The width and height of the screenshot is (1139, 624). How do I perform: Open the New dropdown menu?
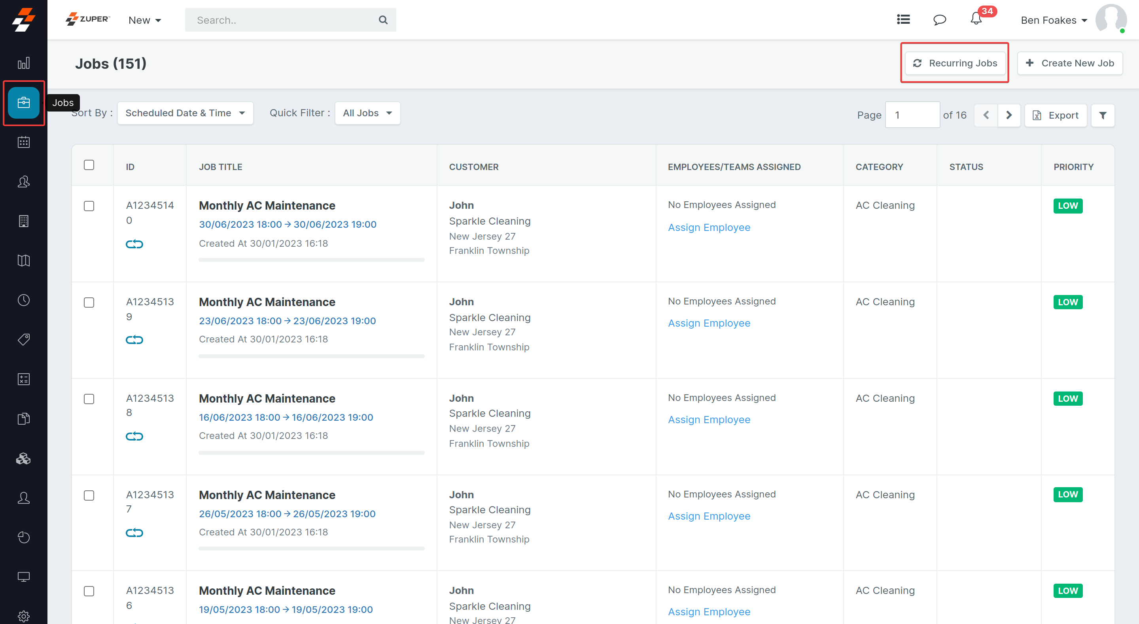145,20
